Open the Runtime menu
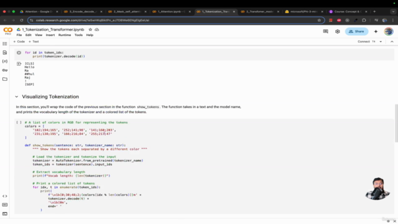 [65, 35]
